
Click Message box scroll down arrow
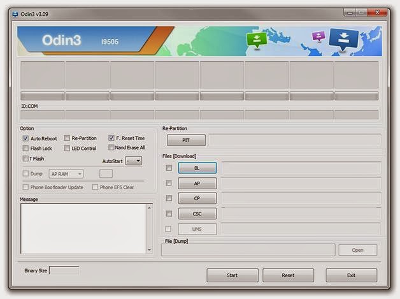coord(149,250)
